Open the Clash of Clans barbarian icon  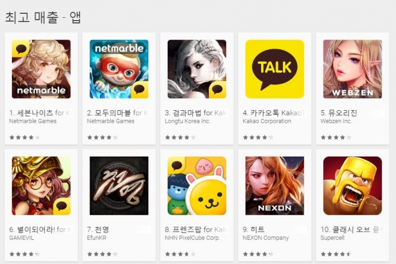click(352, 186)
